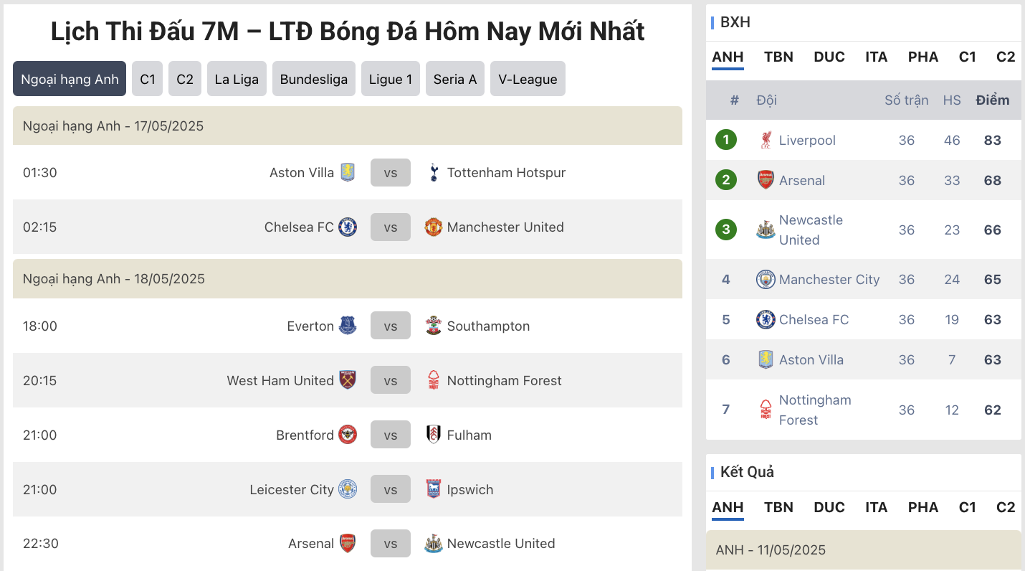Click the Manchester United crest icon
The image size is (1025, 571).
[x=434, y=227]
